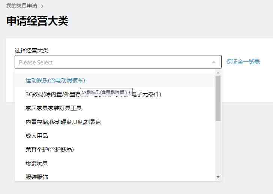Select the 成人用品 option
This screenshot has height=194, width=273.
tap(115, 136)
